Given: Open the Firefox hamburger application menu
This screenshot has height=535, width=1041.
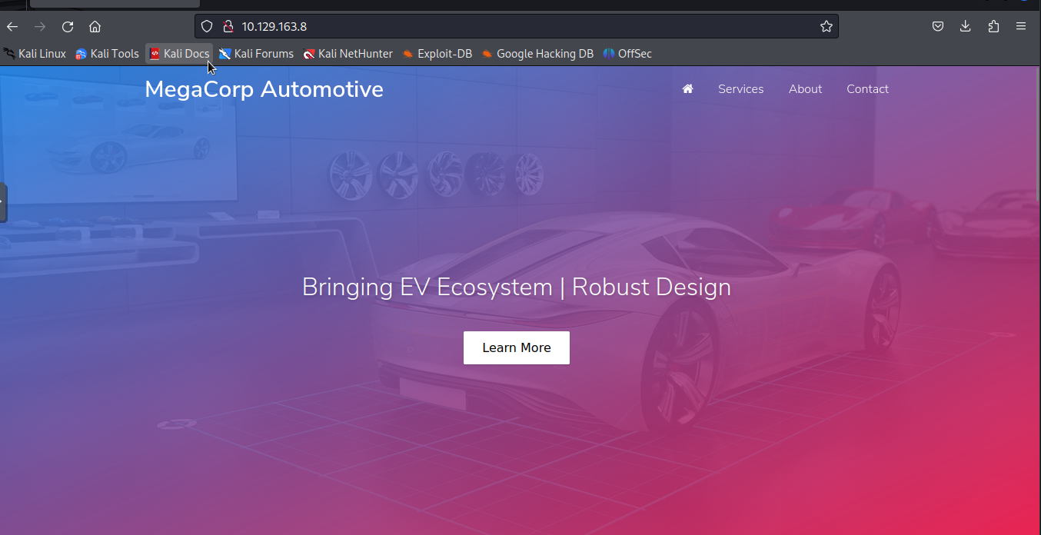Looking at the screenshot, I should pos(1021,27).
